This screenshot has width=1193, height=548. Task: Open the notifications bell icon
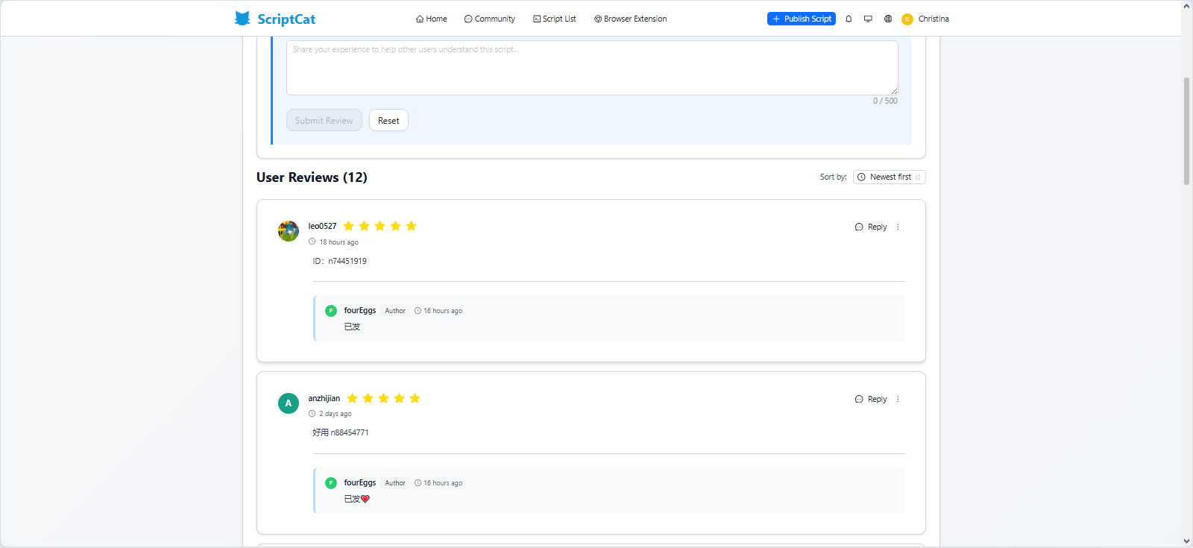tap(849, 19)
